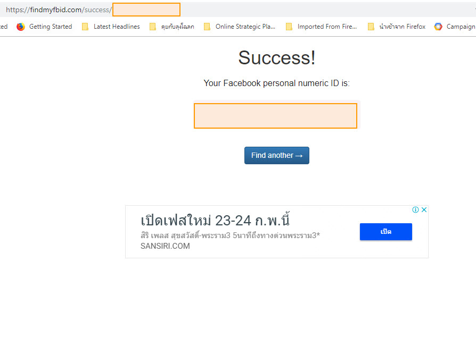Close the Sansiri advertisement with X
Viewport: 476px width, 354px height.
click(424, 210)
